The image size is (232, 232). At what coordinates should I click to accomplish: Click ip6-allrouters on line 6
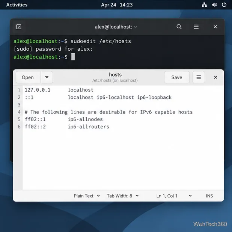[x=89, y=127]
